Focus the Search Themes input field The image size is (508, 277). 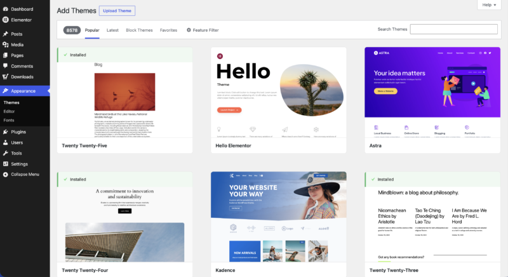click(453, 29)
